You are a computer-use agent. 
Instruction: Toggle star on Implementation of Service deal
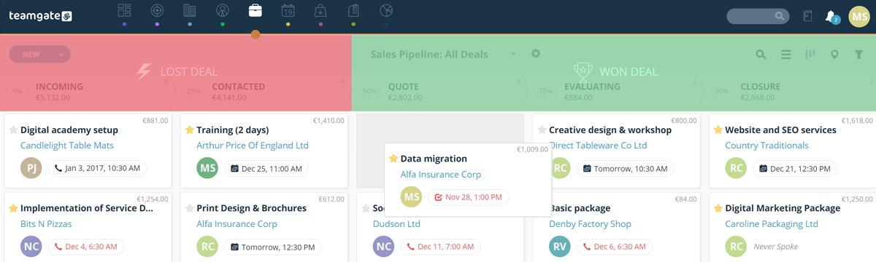coord(13,208)
